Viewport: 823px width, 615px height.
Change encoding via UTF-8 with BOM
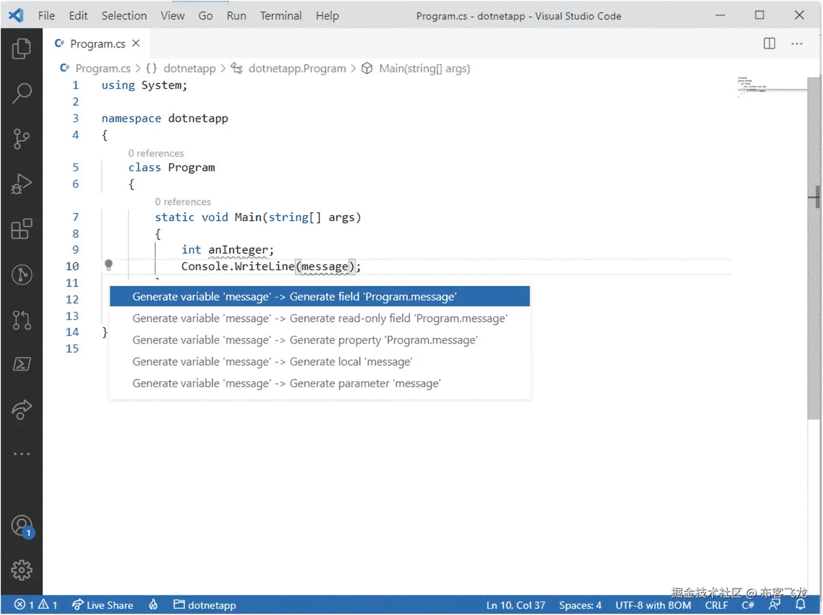(653, 605)
